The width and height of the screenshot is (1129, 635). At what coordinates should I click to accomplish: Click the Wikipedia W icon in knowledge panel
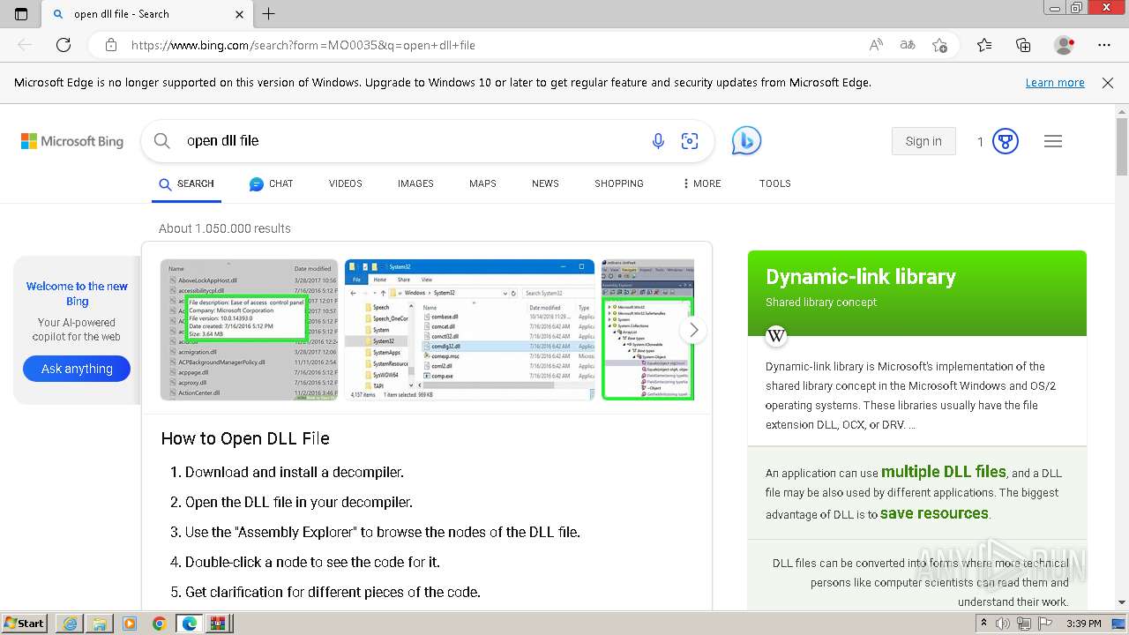click(x=776, y=335)
